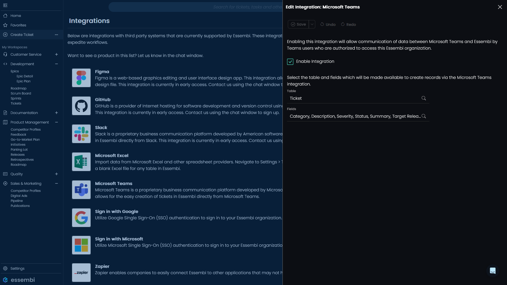
Task: Click the Favorites star icon in sidebar
Action: 5,25
